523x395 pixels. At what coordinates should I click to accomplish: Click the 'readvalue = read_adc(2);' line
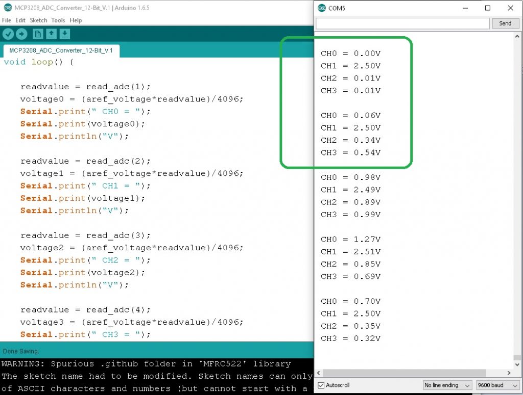85,162
